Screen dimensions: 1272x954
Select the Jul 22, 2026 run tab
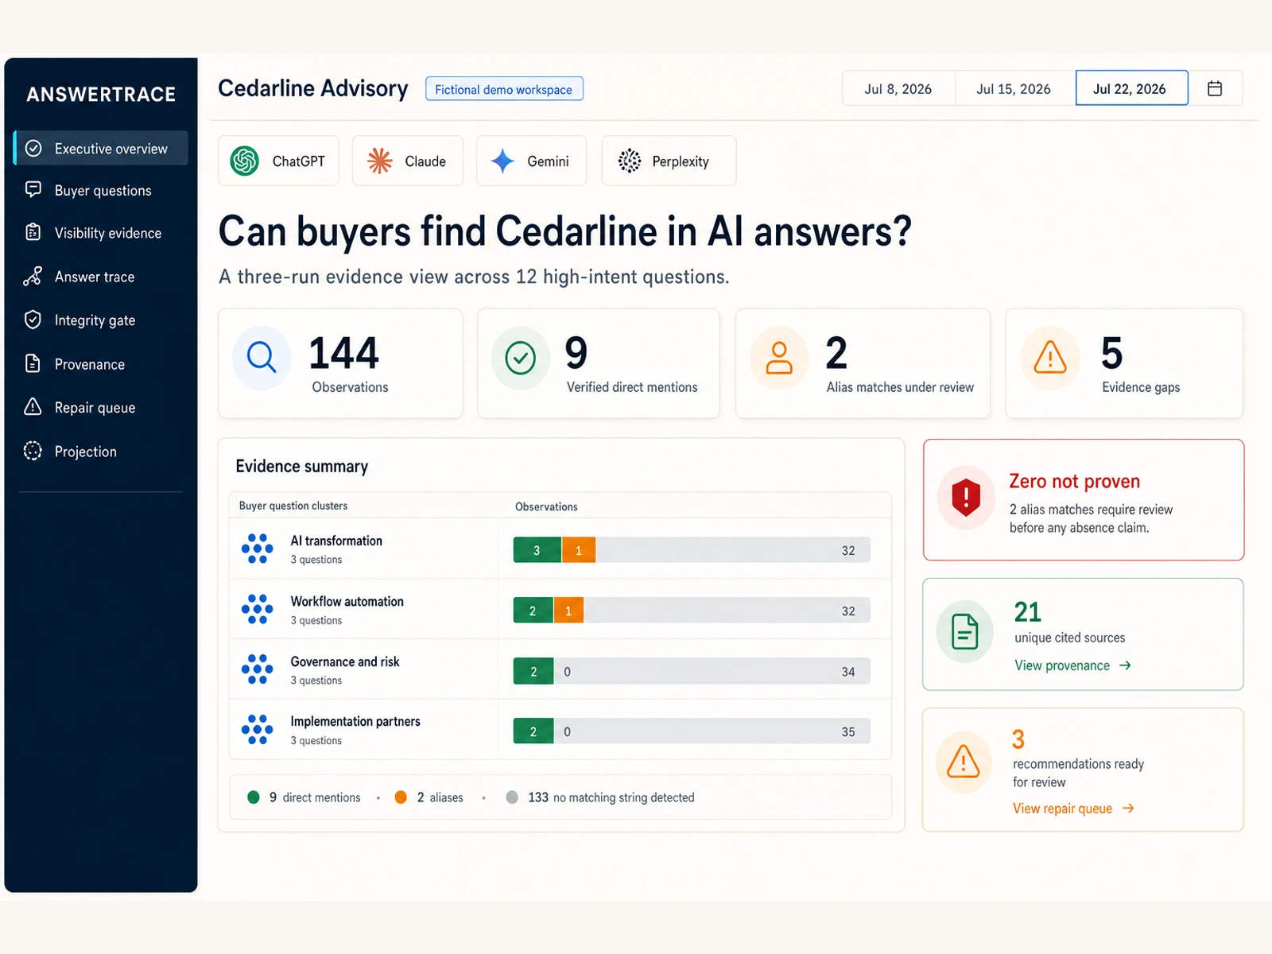coord(1131,88)
